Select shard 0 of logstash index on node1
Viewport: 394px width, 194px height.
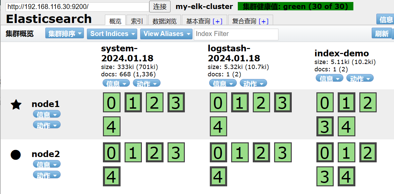(218, 102)
